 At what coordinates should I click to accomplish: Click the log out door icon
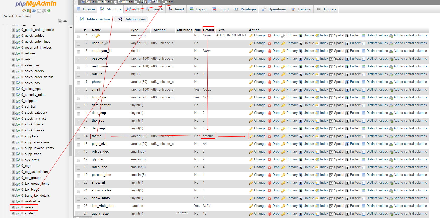(29, 11)
